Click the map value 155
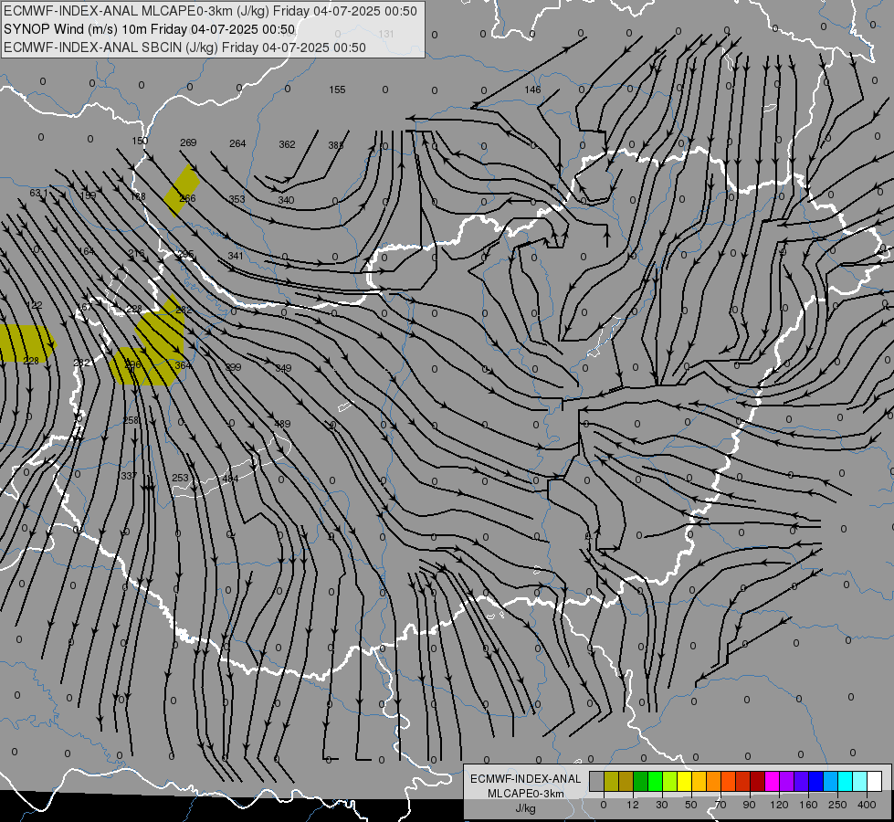Image resolution: width=894 pixels, height=822 pixels. pyautogui.click(x=337, y=90)
